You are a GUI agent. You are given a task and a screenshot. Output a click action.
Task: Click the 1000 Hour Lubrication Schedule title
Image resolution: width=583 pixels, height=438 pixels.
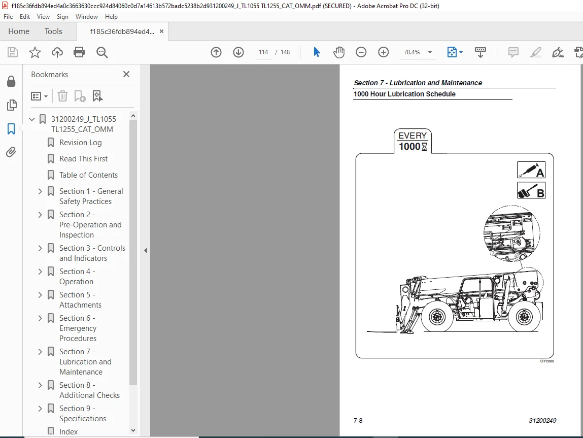pyautogui.click(x=404, y=94)
